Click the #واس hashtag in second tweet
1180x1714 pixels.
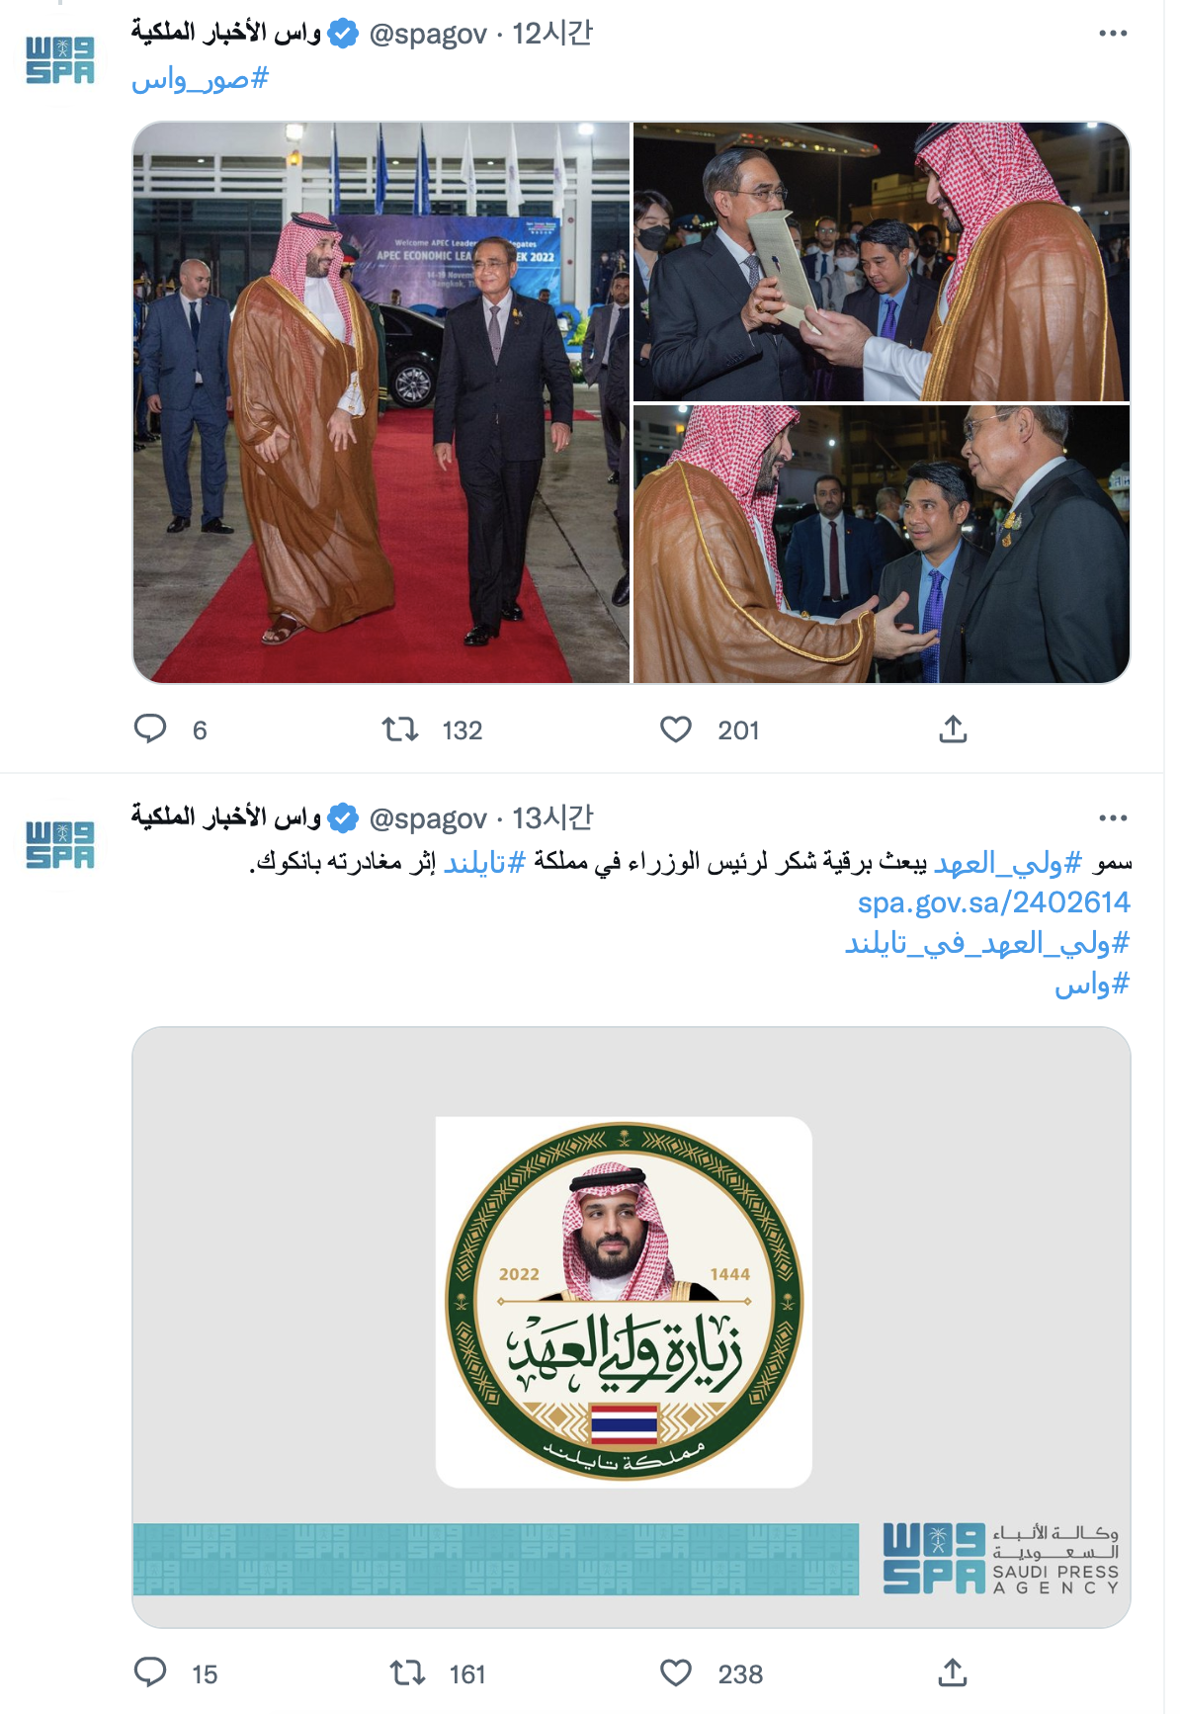pyautogui.click(x=1092, y=984)
